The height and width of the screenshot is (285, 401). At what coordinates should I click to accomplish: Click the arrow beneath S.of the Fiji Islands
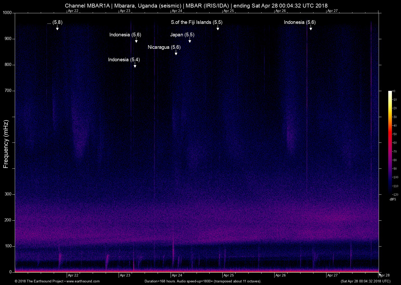pos(218,28)
